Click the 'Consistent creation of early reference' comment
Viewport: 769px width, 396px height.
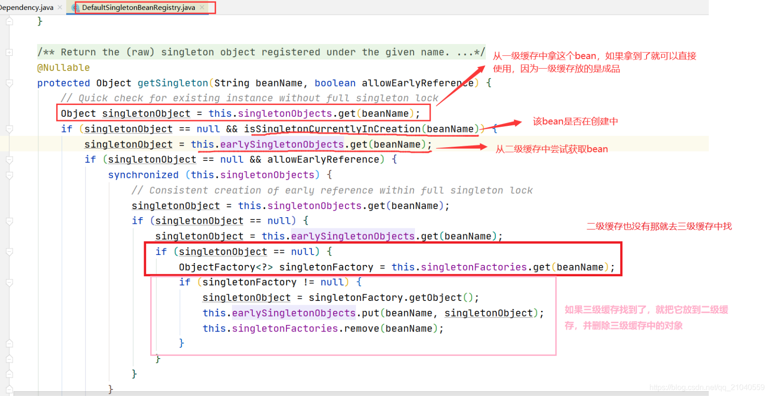coord(332,190)
